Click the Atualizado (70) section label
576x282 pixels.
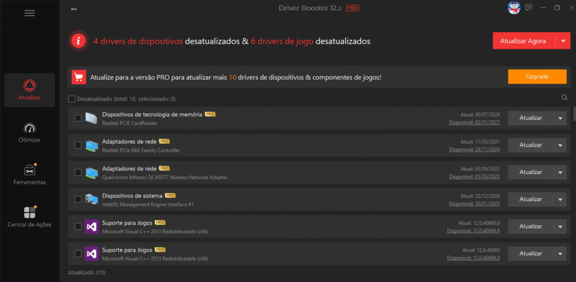point(87,273)
